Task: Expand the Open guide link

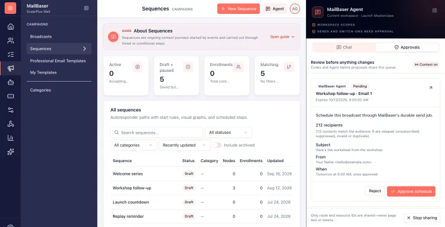Action: click(x=282, y=37)
